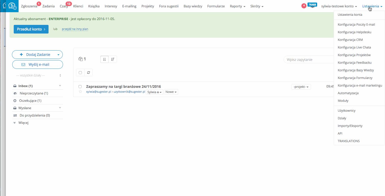Tick the select-all checkbox above the list

click(x=80, y=72)
